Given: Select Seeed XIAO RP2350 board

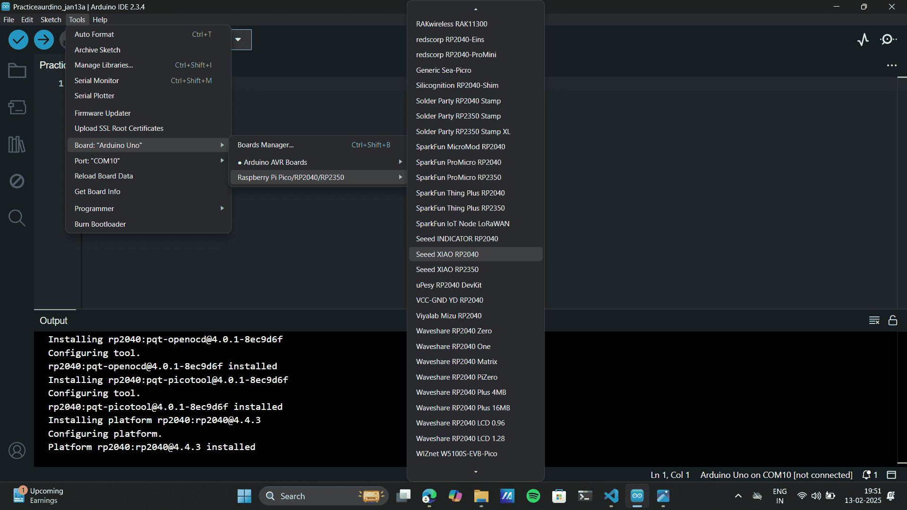Looking at the screenshot, I should pyautogui.click(x=476, y=270).
